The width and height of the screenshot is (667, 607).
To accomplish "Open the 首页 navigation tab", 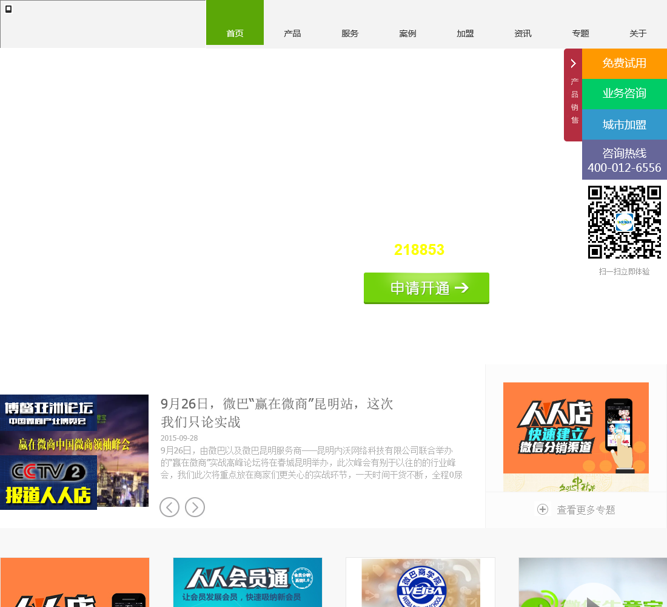I will tap(235, 22).
